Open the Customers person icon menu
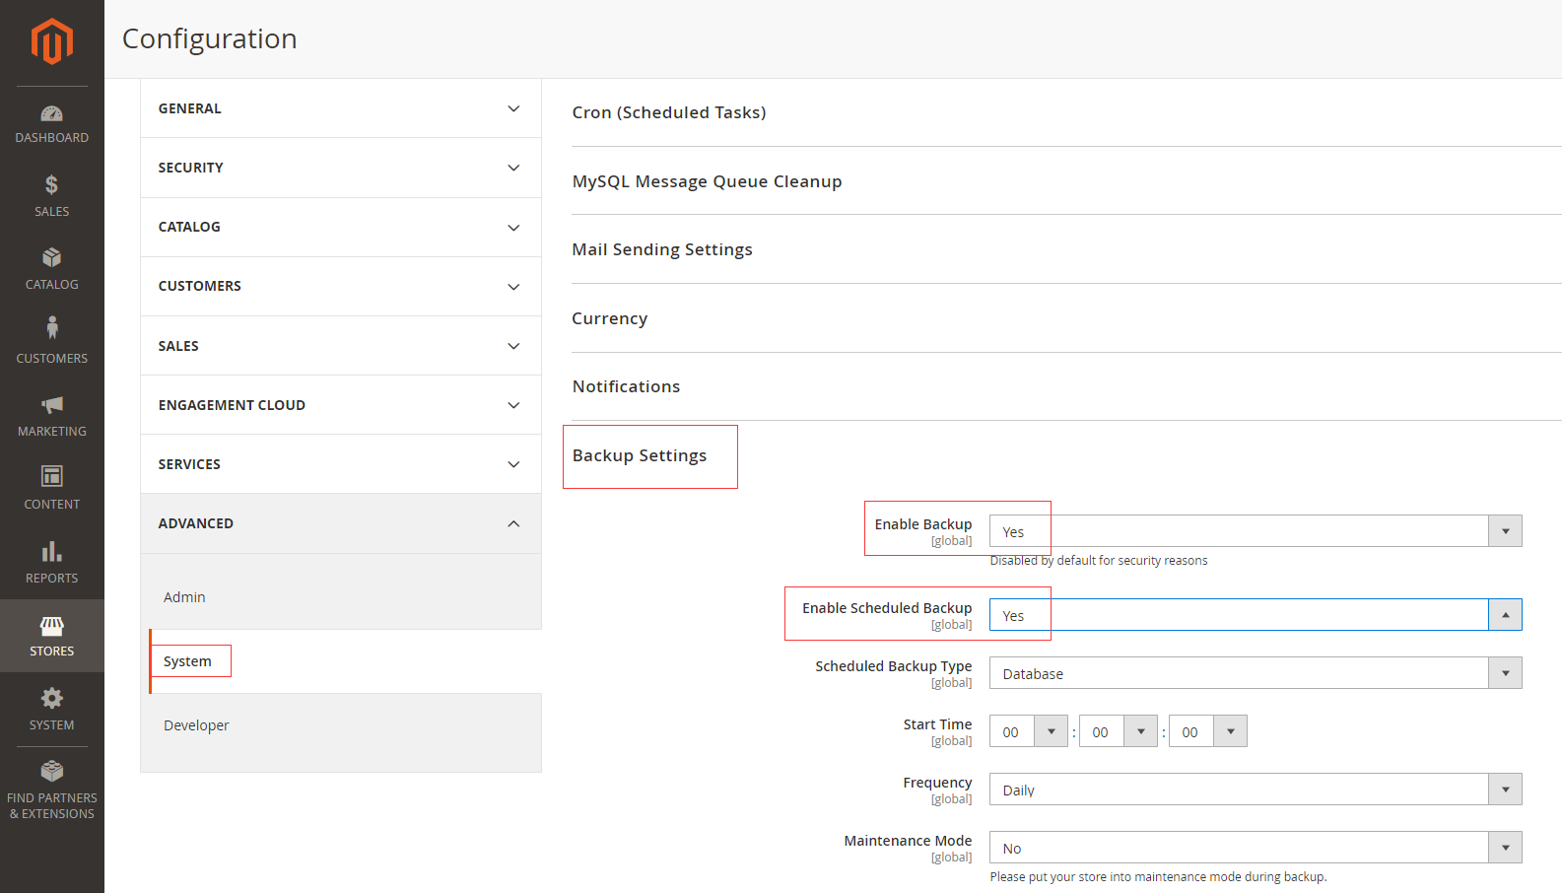 pyautogui.click(x=52, y=328)
